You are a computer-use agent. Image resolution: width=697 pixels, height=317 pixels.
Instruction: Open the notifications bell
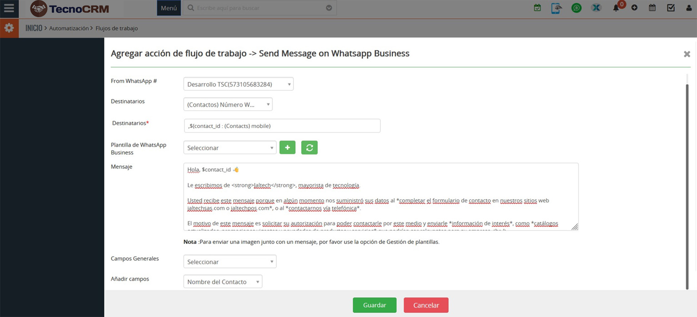[x=616, y=8]
